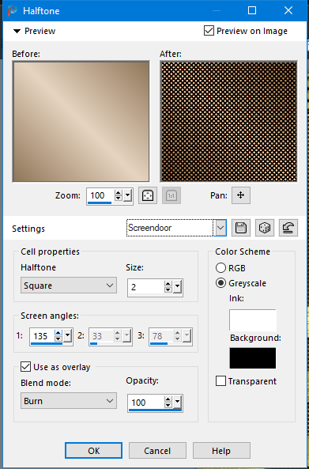Open the Screendoor settings preset dropdown

tap(220, 228)
